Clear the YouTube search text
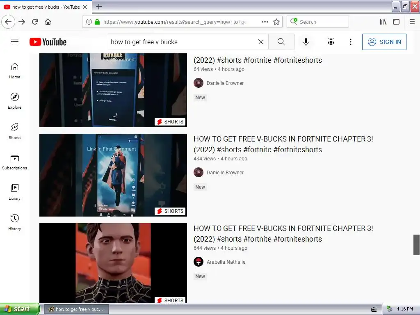 (260, 42)
